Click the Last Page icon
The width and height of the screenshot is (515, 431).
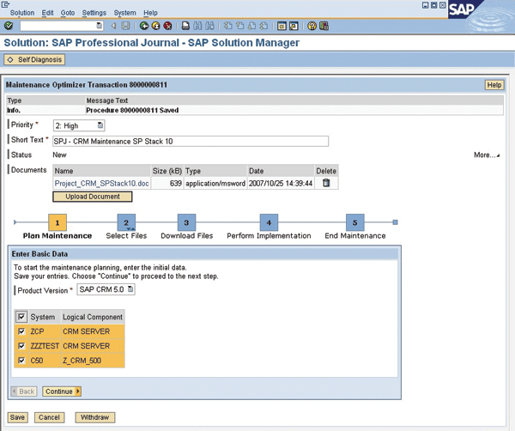264,26
